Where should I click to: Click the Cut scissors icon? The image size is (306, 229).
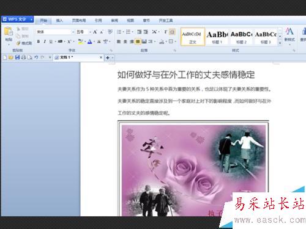(18, 29)
